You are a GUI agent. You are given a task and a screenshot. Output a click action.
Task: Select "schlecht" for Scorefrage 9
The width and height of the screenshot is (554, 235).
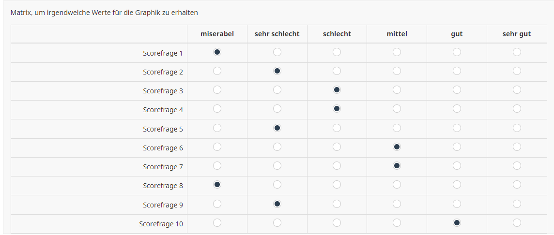(x=337, y=204)
